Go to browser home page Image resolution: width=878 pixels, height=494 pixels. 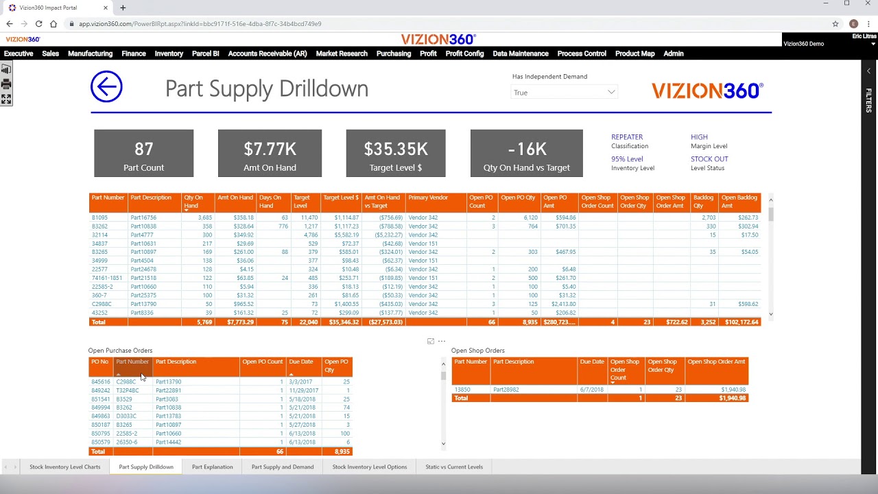(x=54, y=23)
